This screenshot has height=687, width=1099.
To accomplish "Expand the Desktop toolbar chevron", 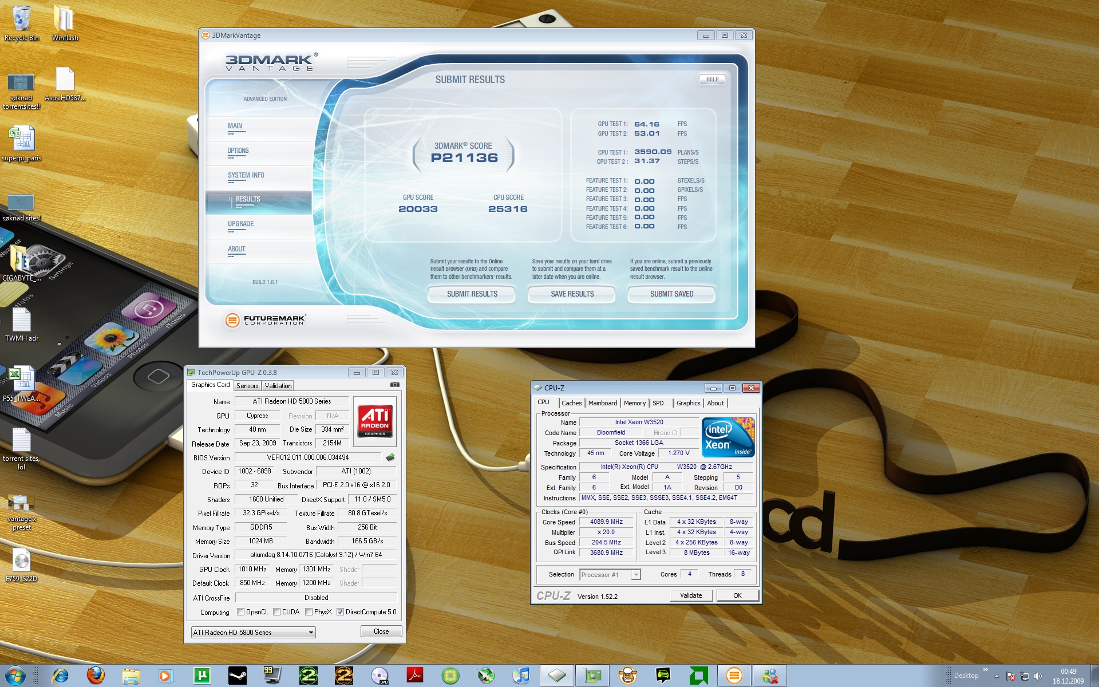I will coord(985,669).
